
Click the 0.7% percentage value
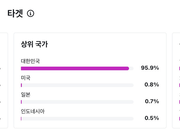(x=152, y=101)
